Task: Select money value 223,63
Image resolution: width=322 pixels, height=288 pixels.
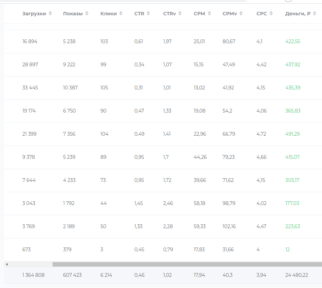Action: pyautogui.click(x=292, y=226)
